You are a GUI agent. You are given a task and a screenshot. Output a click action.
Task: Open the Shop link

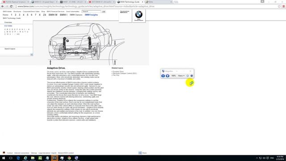(x=43, y=12)
